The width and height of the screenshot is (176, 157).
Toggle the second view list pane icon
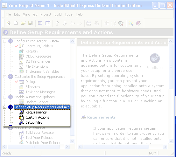coord(48,23)
